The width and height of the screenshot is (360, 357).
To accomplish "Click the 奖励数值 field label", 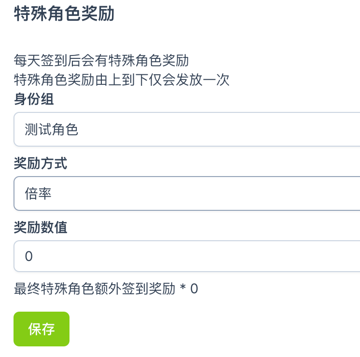I will point(41,227).
